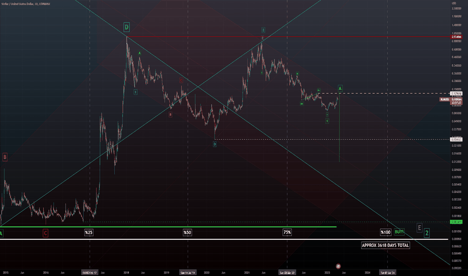Click the green BUY! label
This screenshot has width=468, height=276.
click(x=399, y=232)
